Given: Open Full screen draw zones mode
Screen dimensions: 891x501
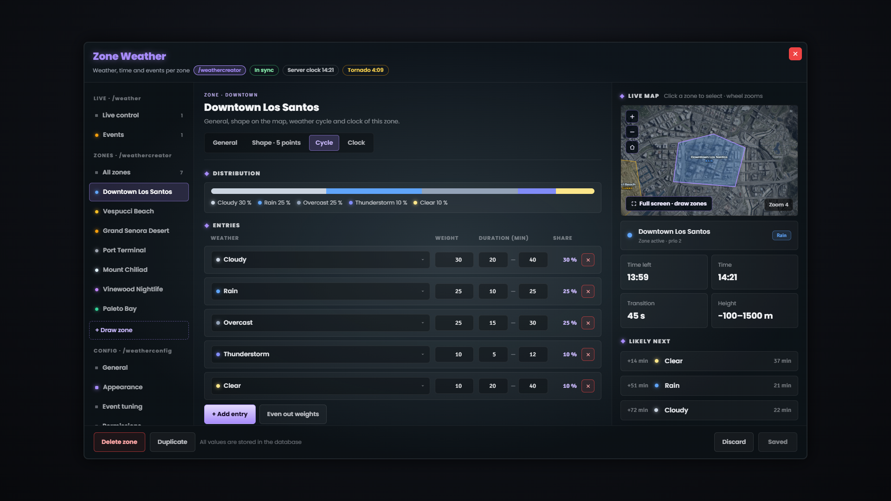Looking at the screenshot, I should [x=669, y=204].
